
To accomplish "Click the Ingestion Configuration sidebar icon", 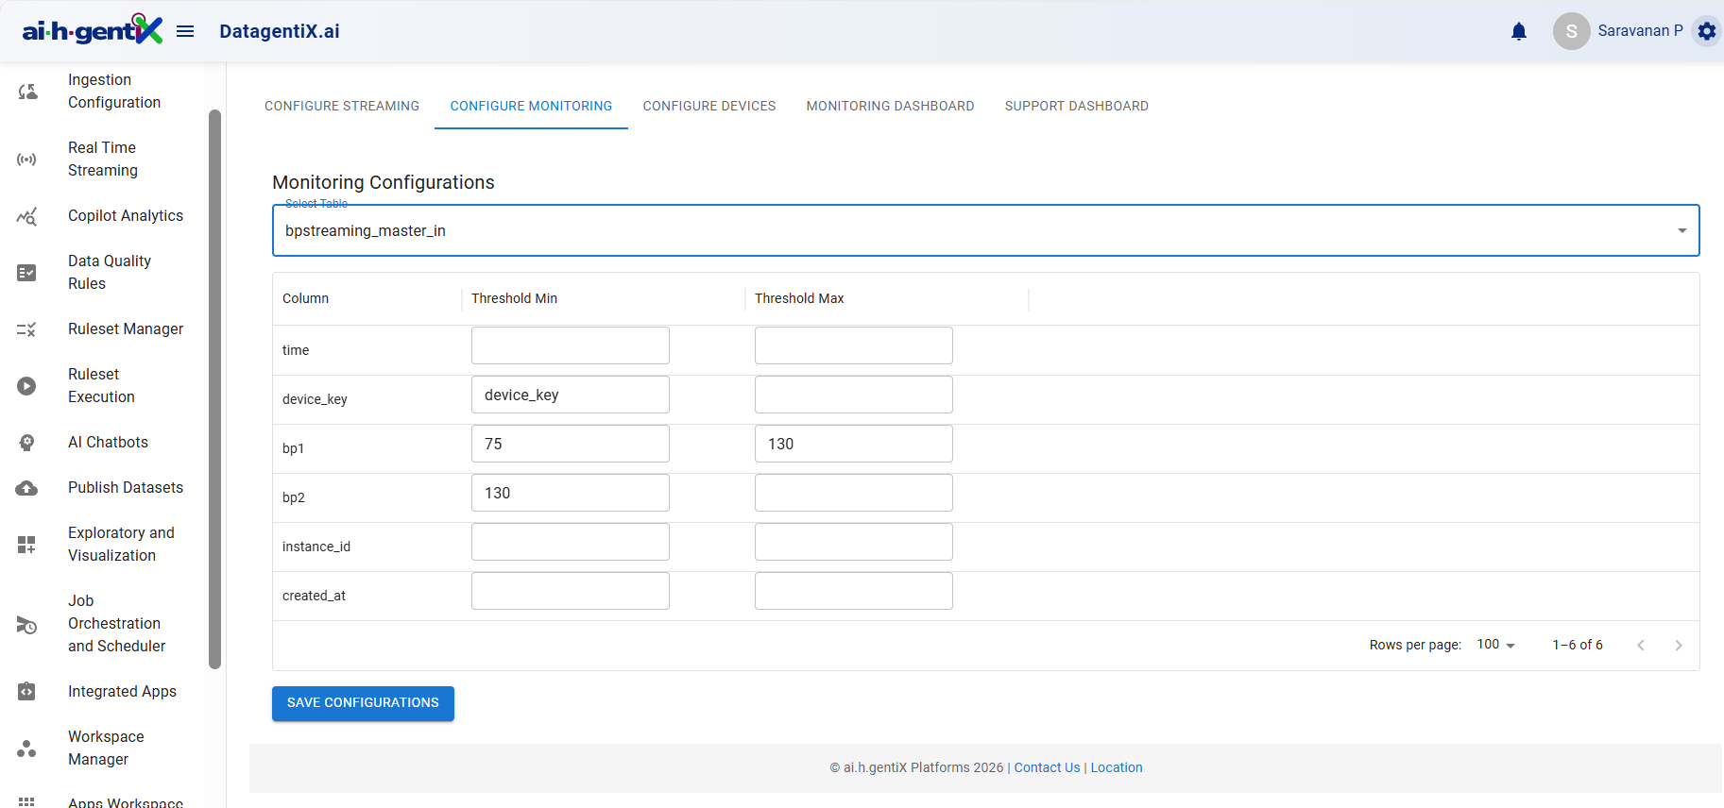I will 27,92.
